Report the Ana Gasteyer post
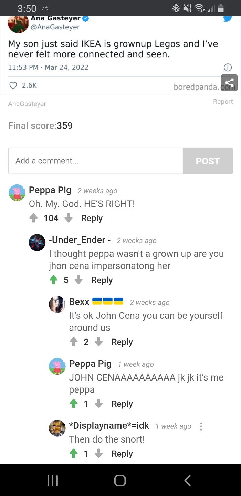 pos(223,102)
